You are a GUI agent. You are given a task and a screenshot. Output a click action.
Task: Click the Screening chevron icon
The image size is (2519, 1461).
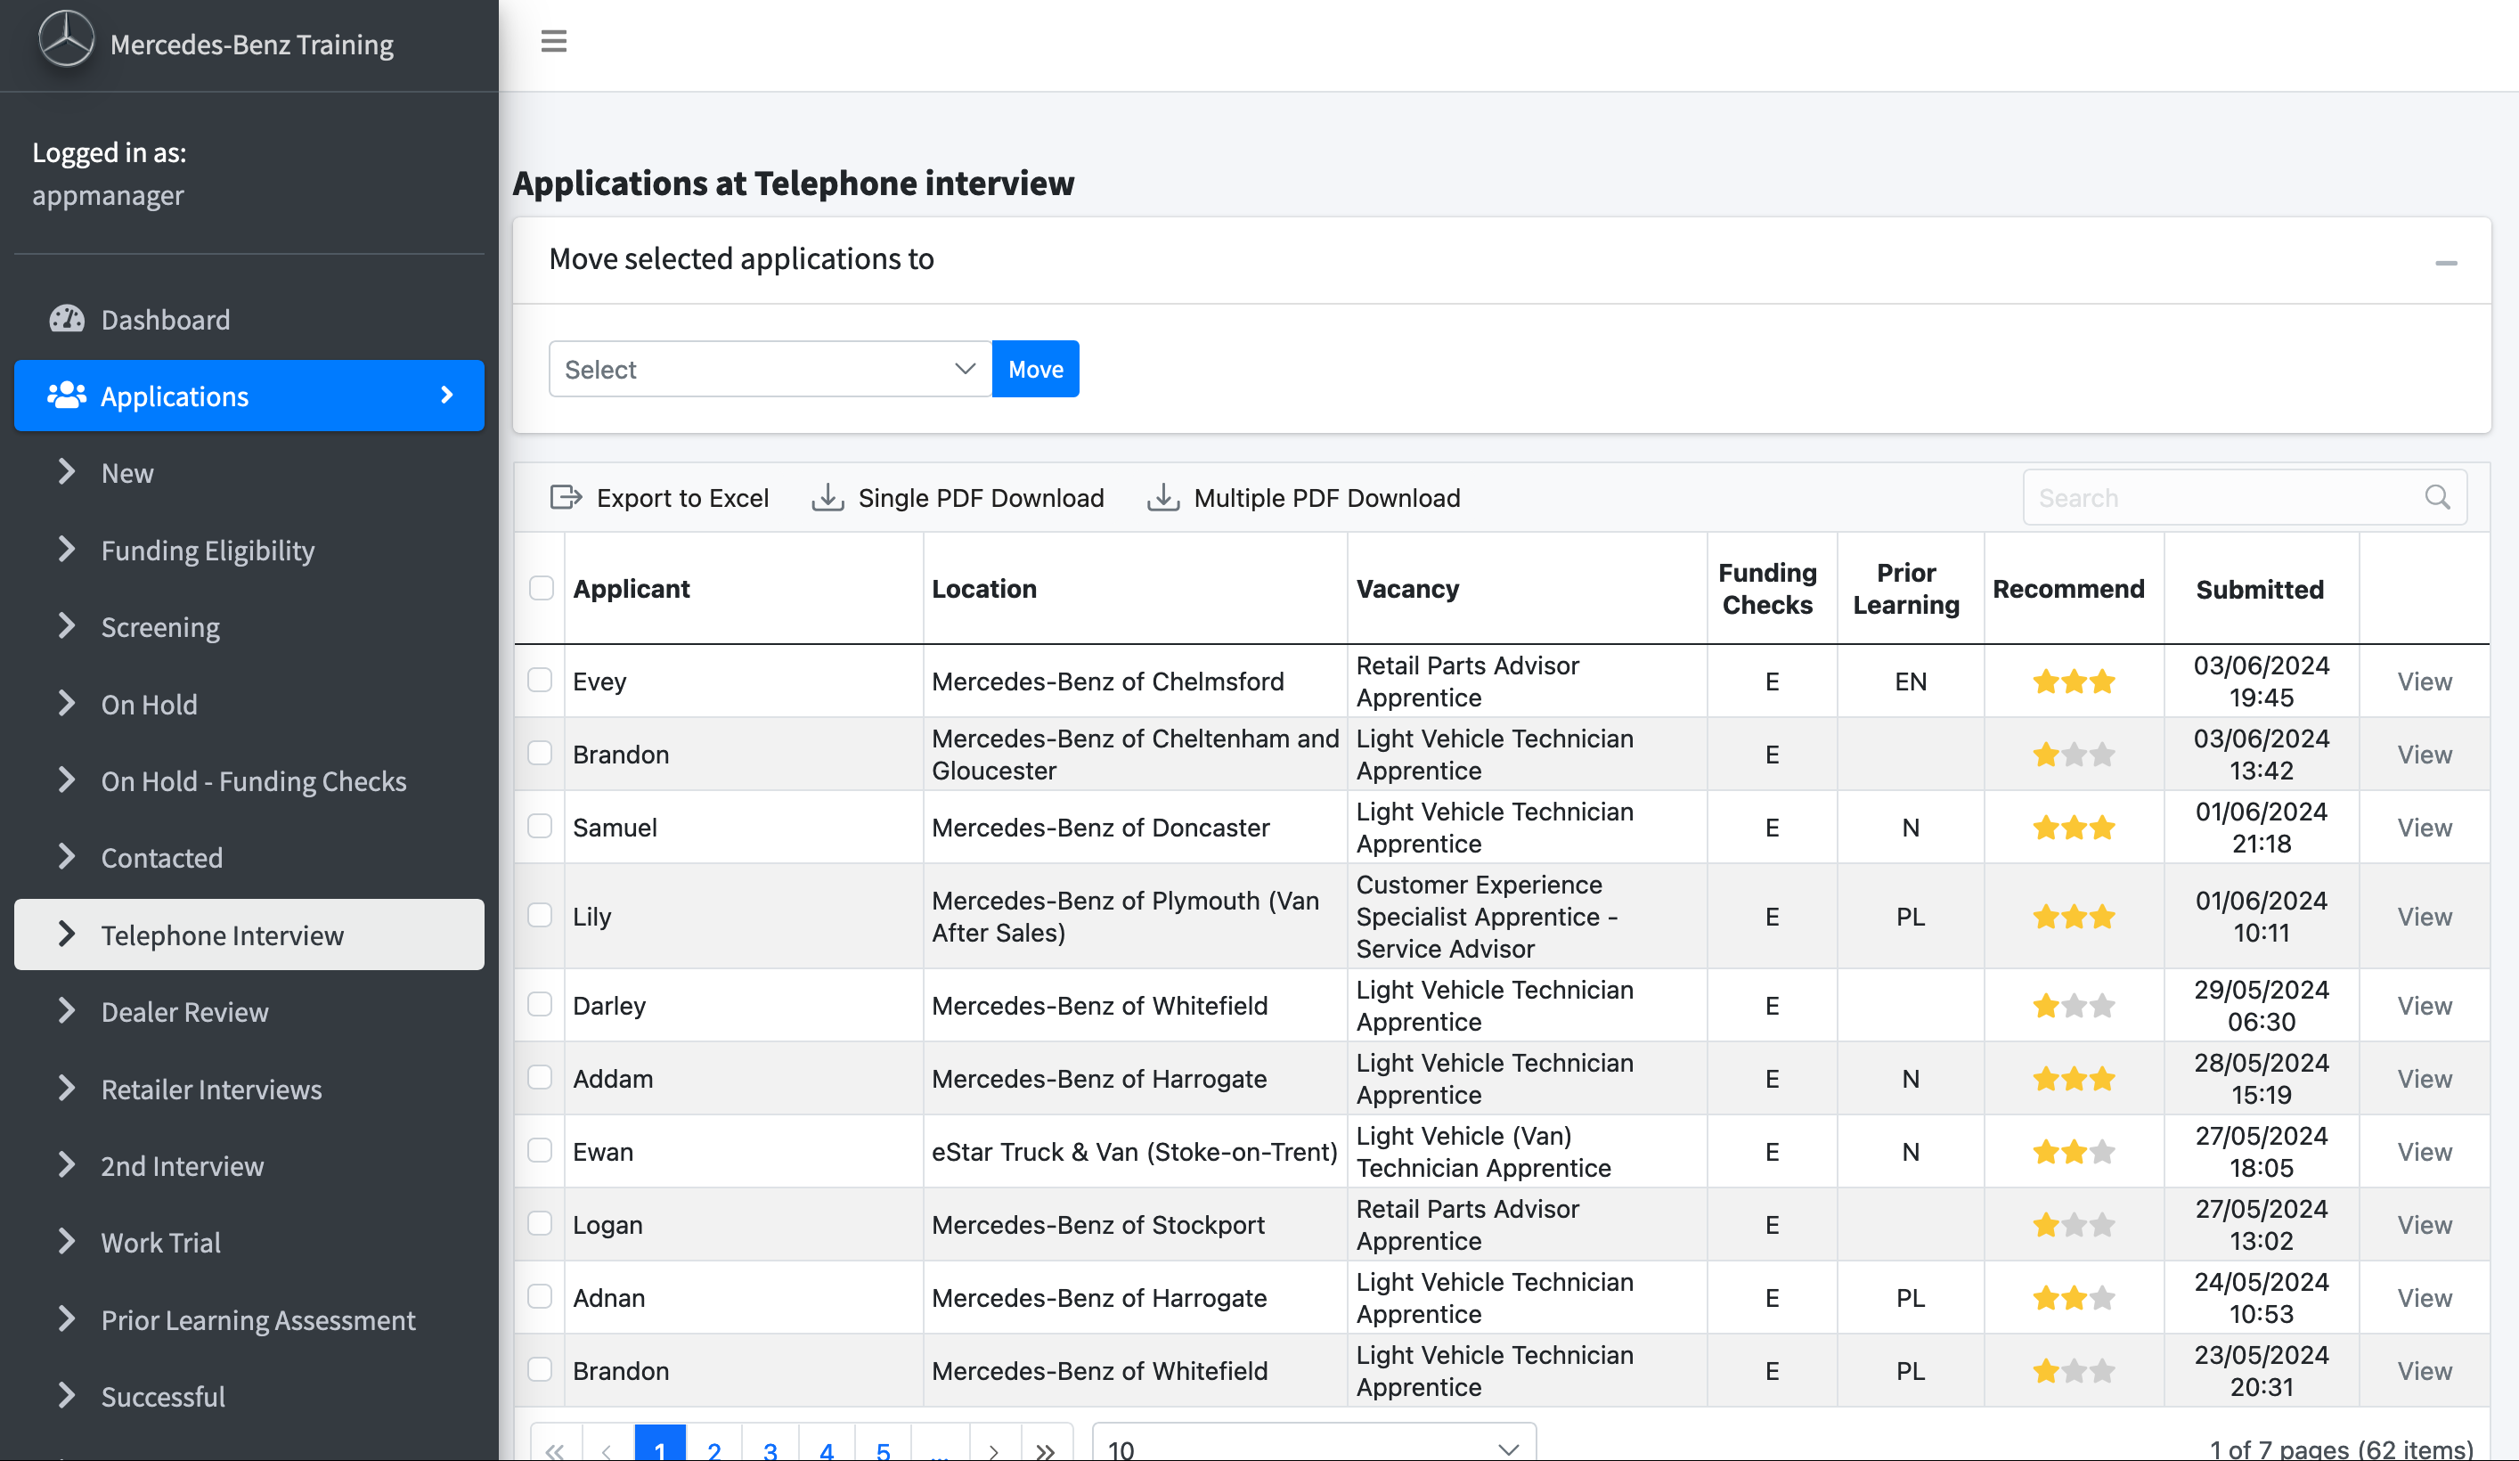tap(66, 626)
